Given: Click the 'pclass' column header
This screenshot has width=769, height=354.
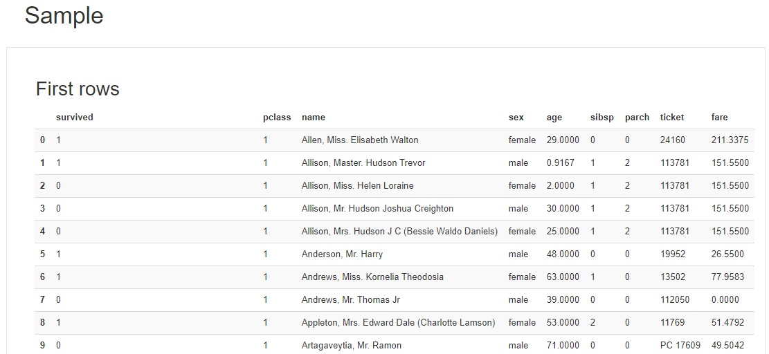Looking at the screenshot, I should [277, 118].
